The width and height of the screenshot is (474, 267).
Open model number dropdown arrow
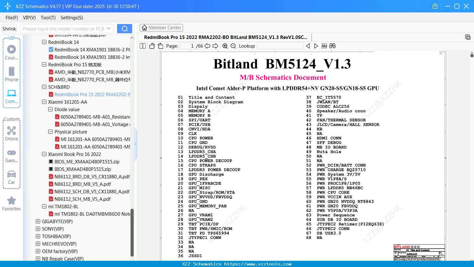(109, 29)
